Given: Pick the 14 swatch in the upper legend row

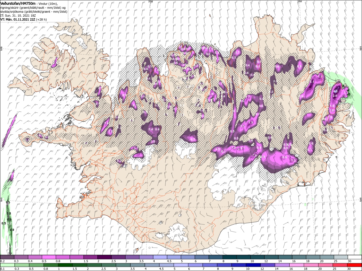Looking at the screenshot, I should 285,257.
